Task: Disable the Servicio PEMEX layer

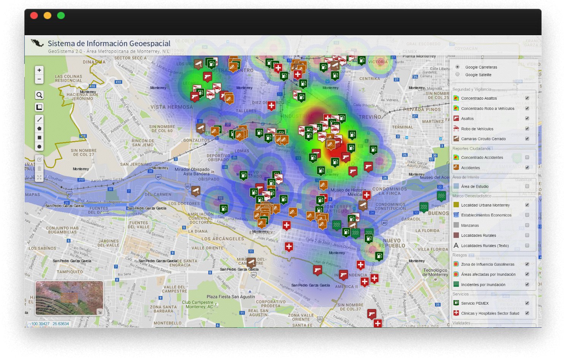Action: [527, 303]
